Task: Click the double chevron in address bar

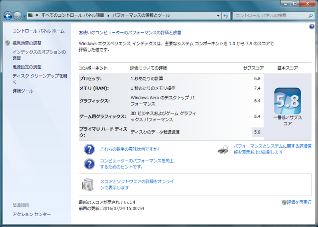Action: 37,15
